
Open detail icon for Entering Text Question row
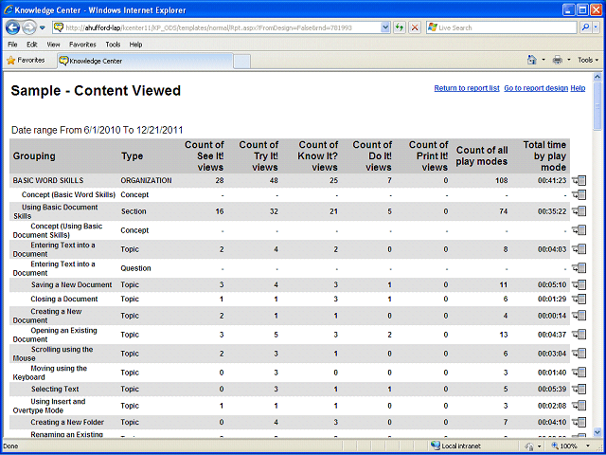tap(579, 268)
